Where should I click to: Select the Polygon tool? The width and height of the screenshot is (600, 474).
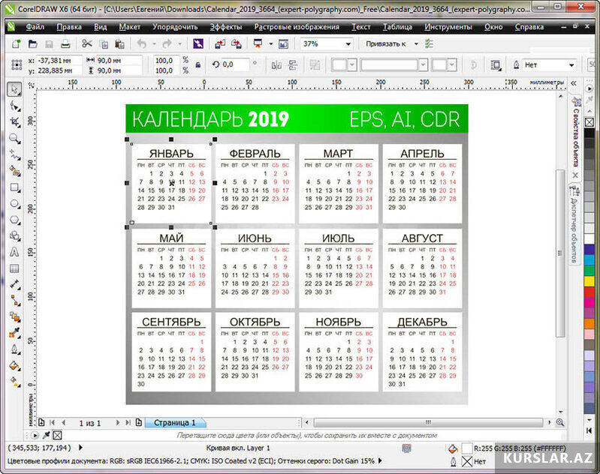click(x=14, y=220)
